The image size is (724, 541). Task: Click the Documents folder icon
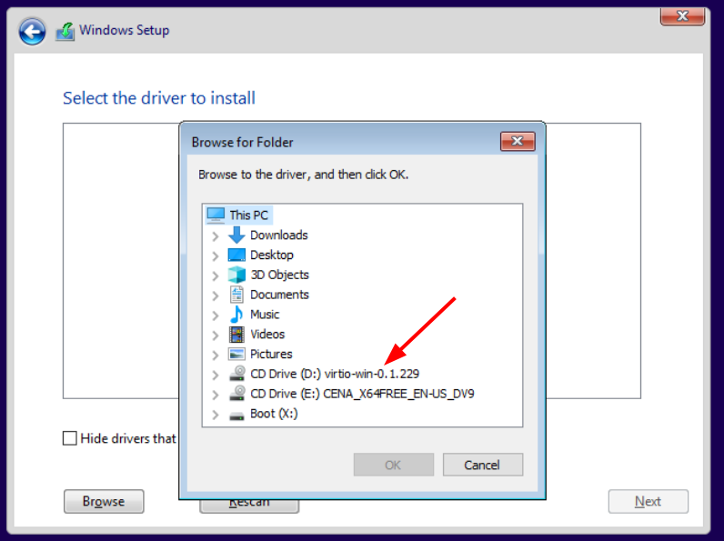236,295
